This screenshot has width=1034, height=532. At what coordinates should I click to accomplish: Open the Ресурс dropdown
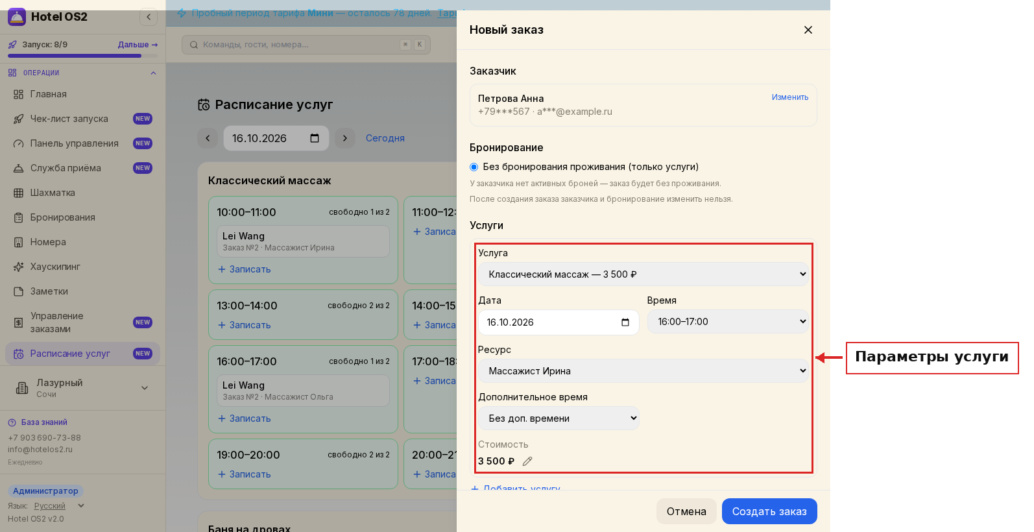pos(643,371)
